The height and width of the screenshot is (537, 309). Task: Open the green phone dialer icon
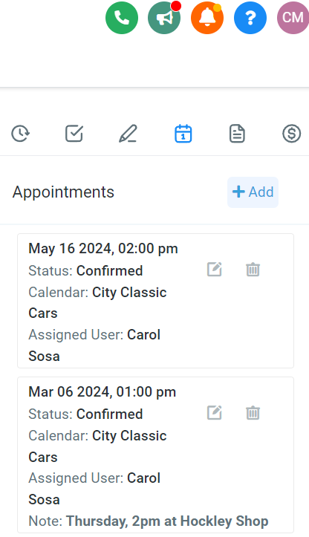point(122,18)
